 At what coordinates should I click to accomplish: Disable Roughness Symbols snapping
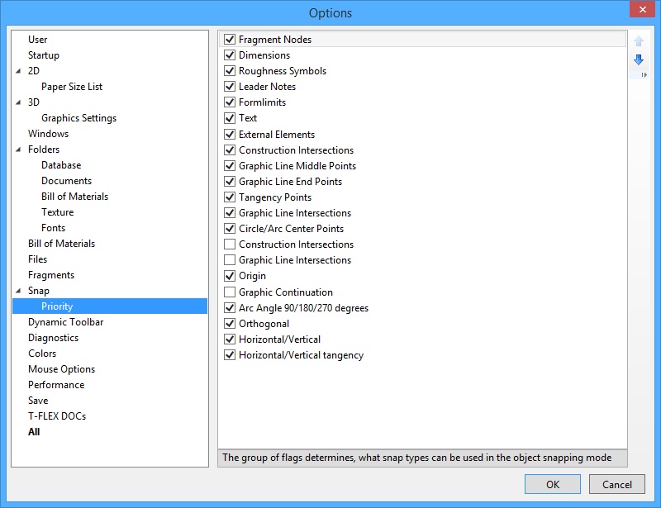pos(231,70)
